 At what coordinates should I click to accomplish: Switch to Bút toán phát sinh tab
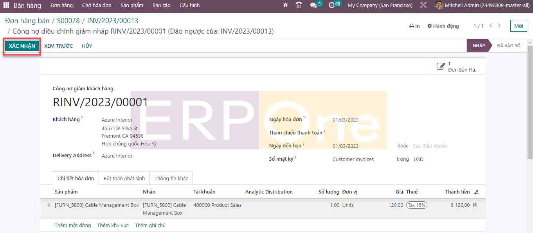[x=124, y=179]
